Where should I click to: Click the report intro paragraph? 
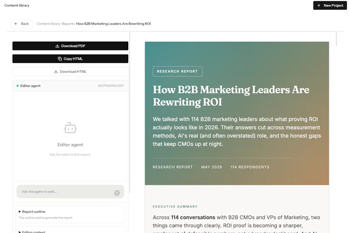[237, 131]
